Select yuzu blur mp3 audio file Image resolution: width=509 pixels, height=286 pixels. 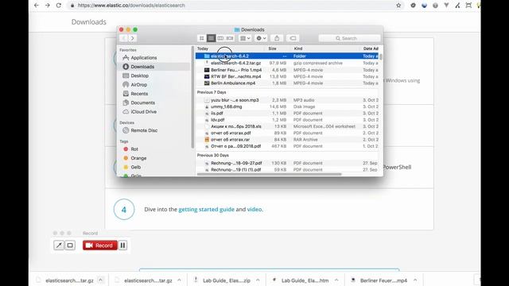coord(287,100)
